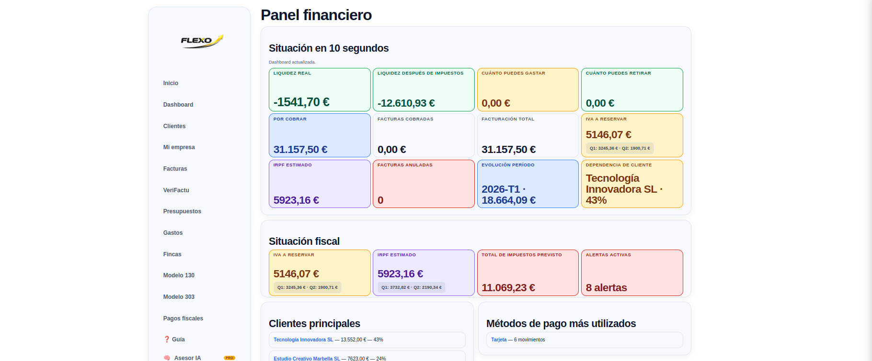The width and height of the screenshot is (872, 361).
Task: Click the Facturas cobradas card
Action: (424, 135)
